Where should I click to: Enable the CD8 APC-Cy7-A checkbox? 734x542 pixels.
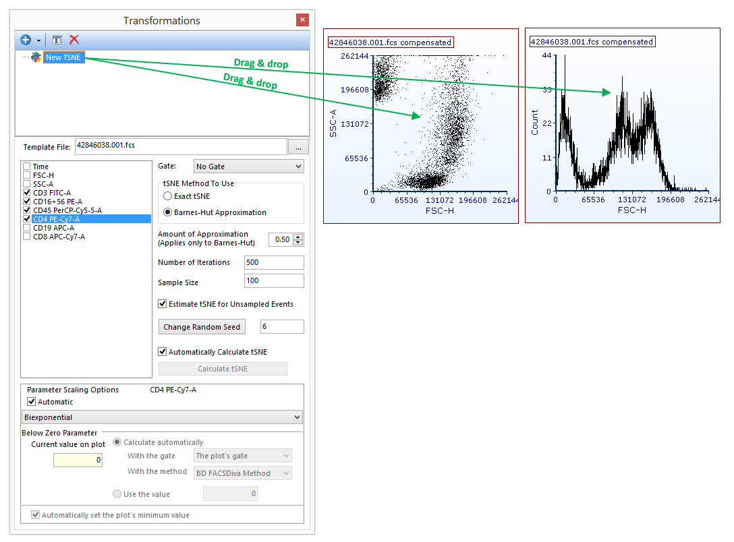[26, 237]
